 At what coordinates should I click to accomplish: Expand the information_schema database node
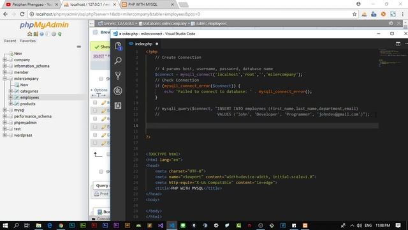(4, 66)
